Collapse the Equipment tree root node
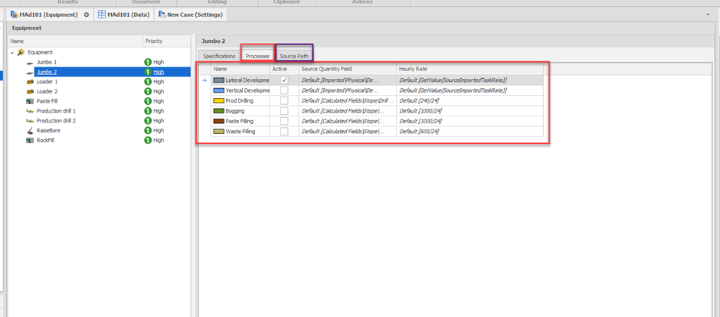This screenshot has height=317, width=720. coord(12,53)
